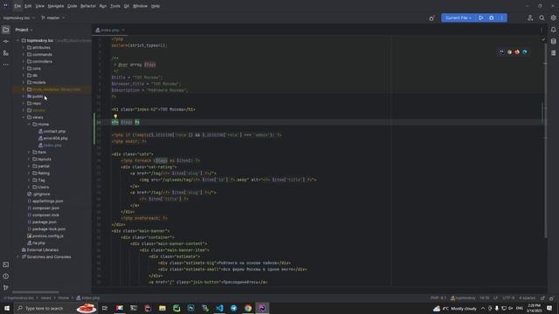Collapse the views folder
This screenshot has height=314, width=559.
24,117
